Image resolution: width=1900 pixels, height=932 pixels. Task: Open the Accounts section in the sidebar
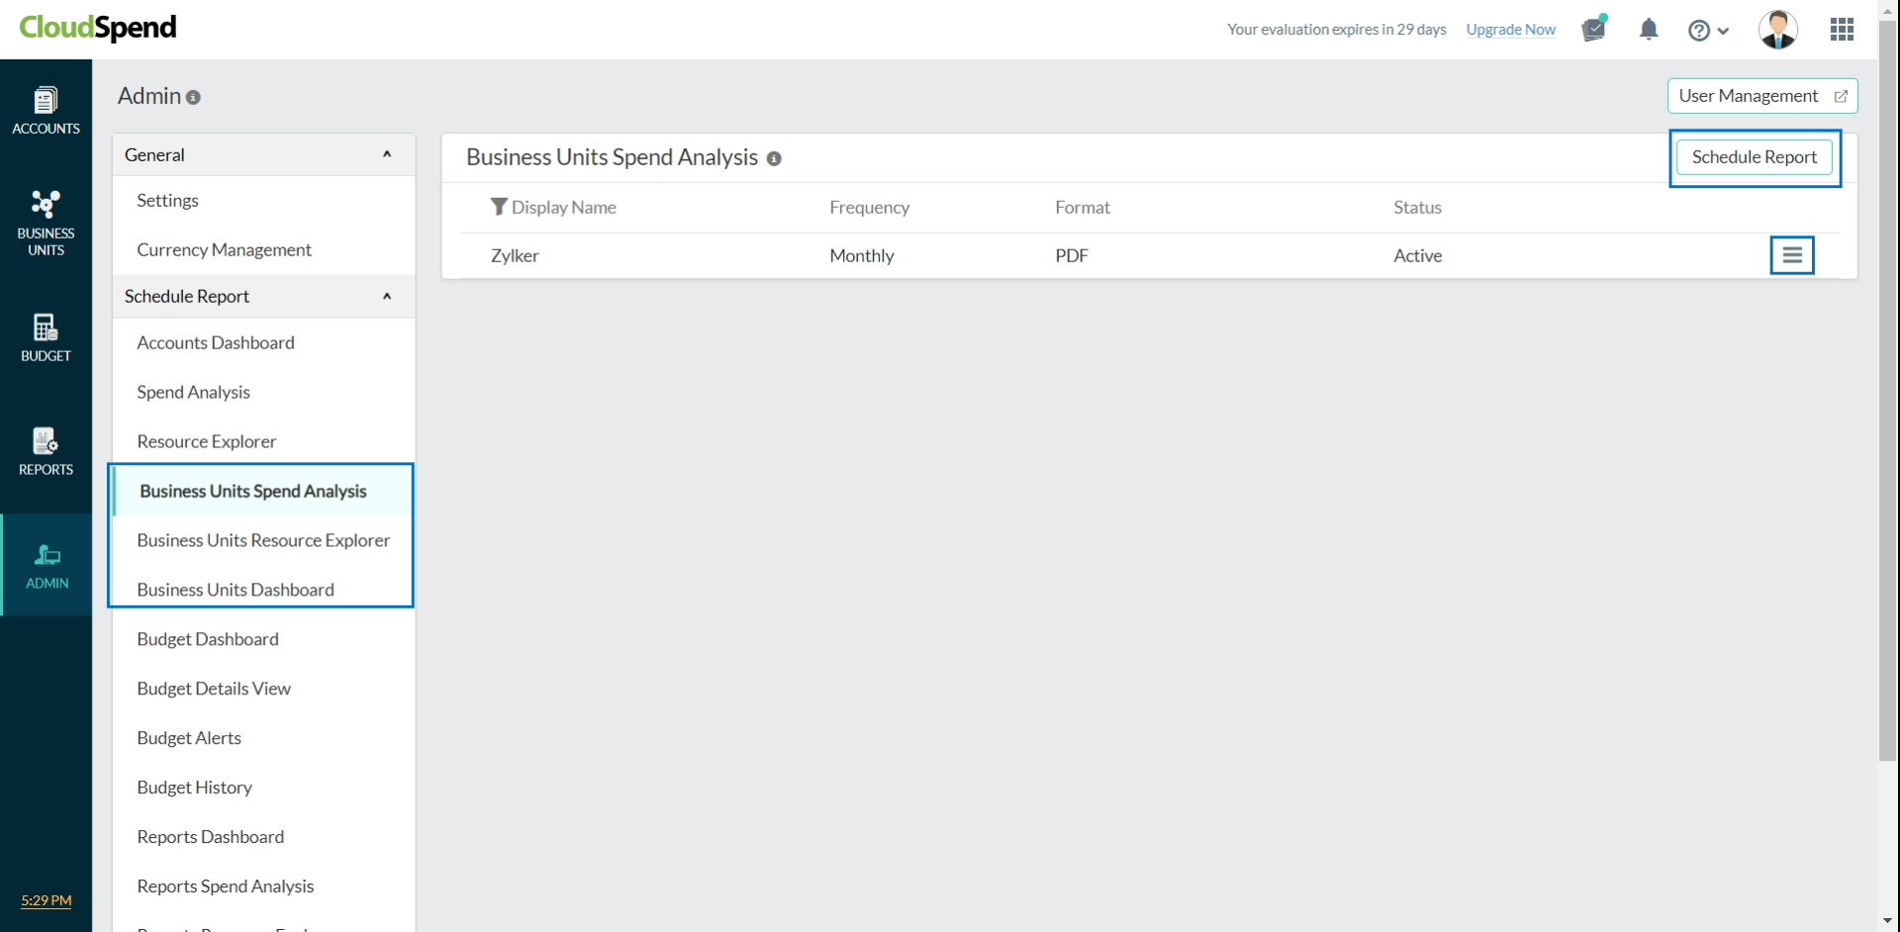pos(46,111)
